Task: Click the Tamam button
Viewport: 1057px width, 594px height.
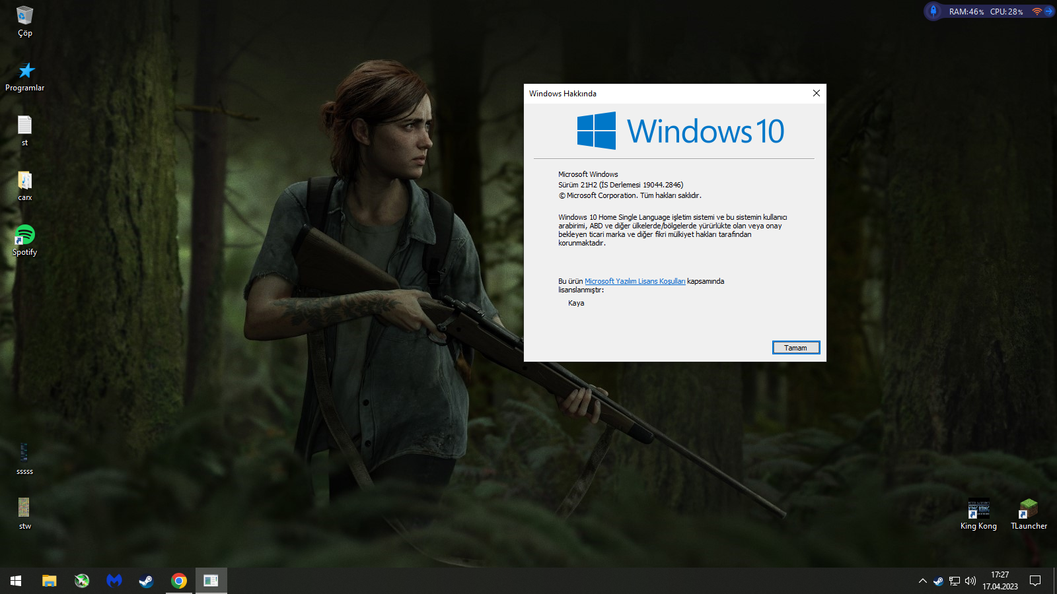Action: (x=796, y=348)
